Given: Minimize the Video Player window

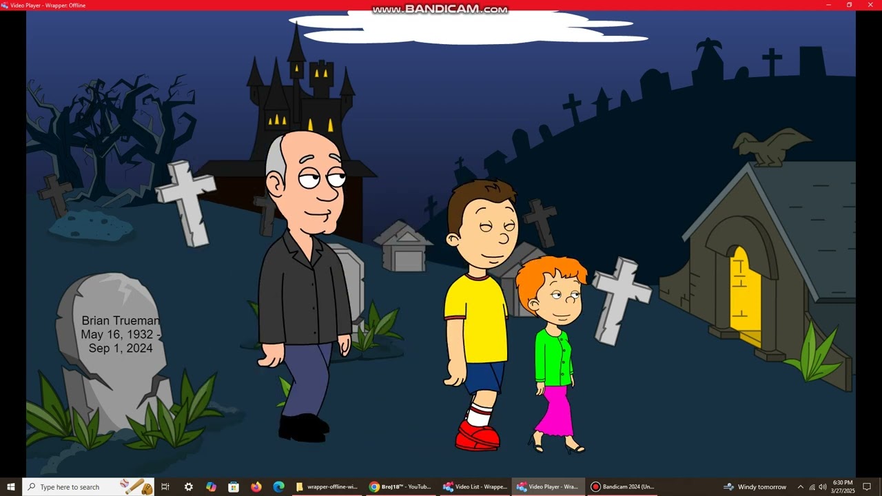Looking at the screenshot, I should coord(828,5).
